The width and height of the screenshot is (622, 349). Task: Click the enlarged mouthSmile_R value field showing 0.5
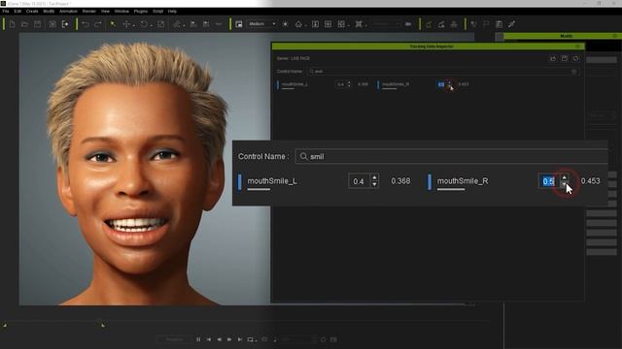(x=548, y=181)
